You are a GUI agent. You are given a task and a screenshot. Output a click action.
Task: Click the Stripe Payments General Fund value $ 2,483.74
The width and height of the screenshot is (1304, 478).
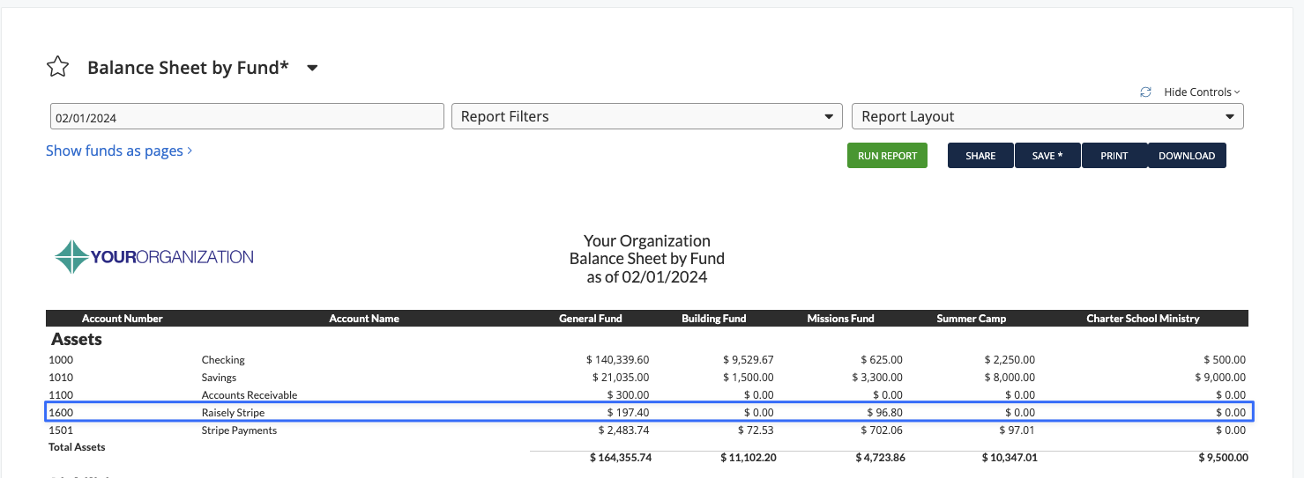[x=624, y=430]
